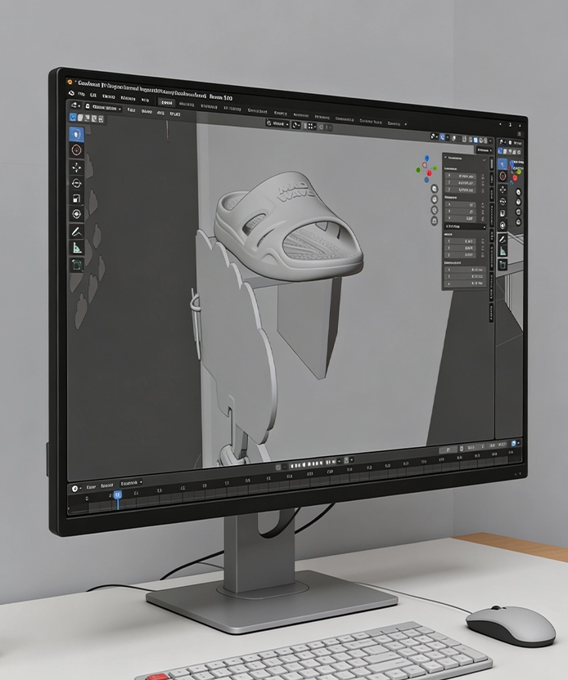Select the Move tool in the right viewport toolbar
The image size is (568, 680).
click(503, 189)
